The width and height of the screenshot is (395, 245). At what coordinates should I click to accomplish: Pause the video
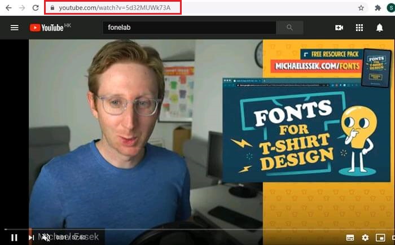[14, 238]
